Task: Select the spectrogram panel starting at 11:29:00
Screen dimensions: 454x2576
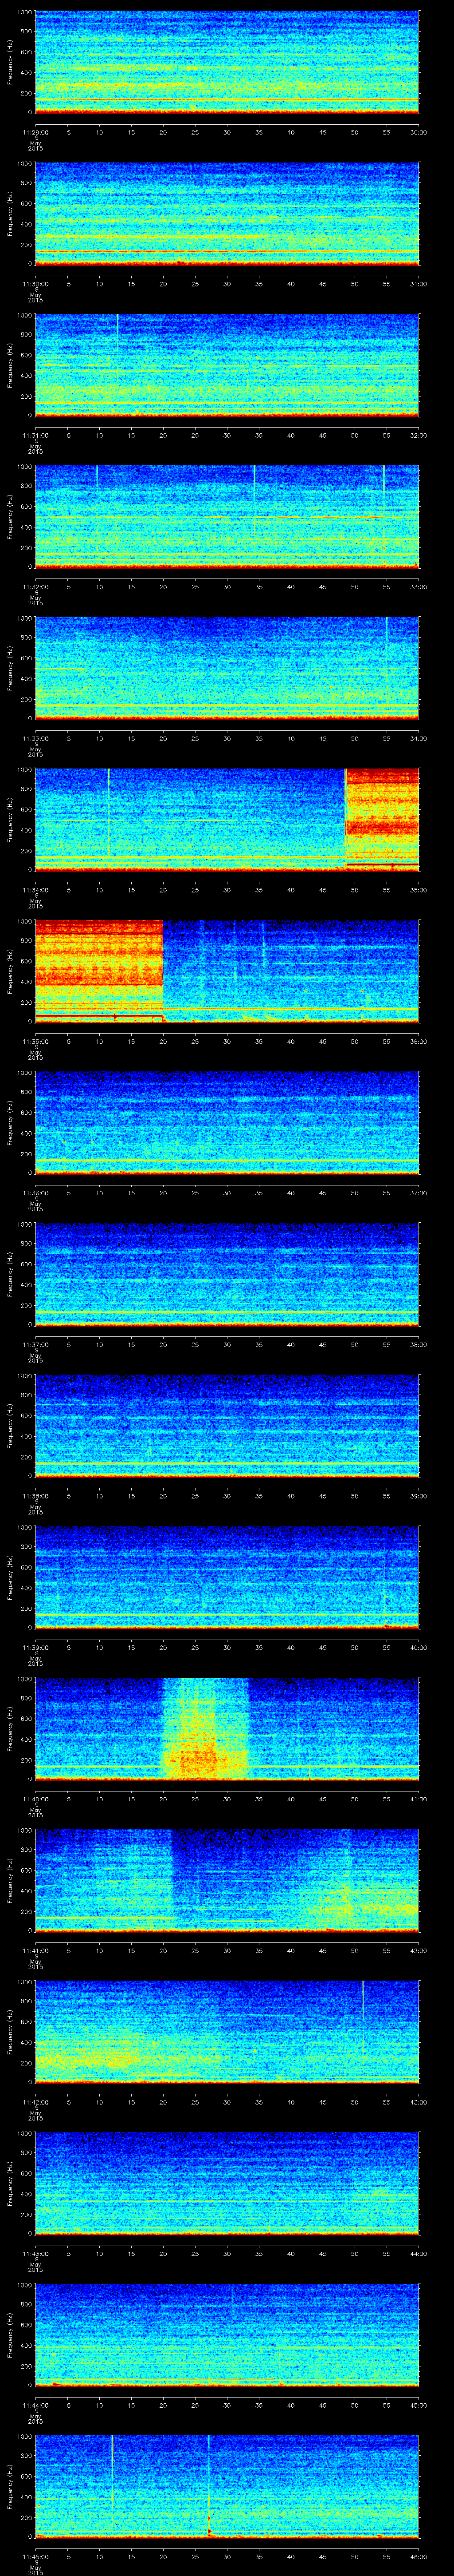Action: 227,62
